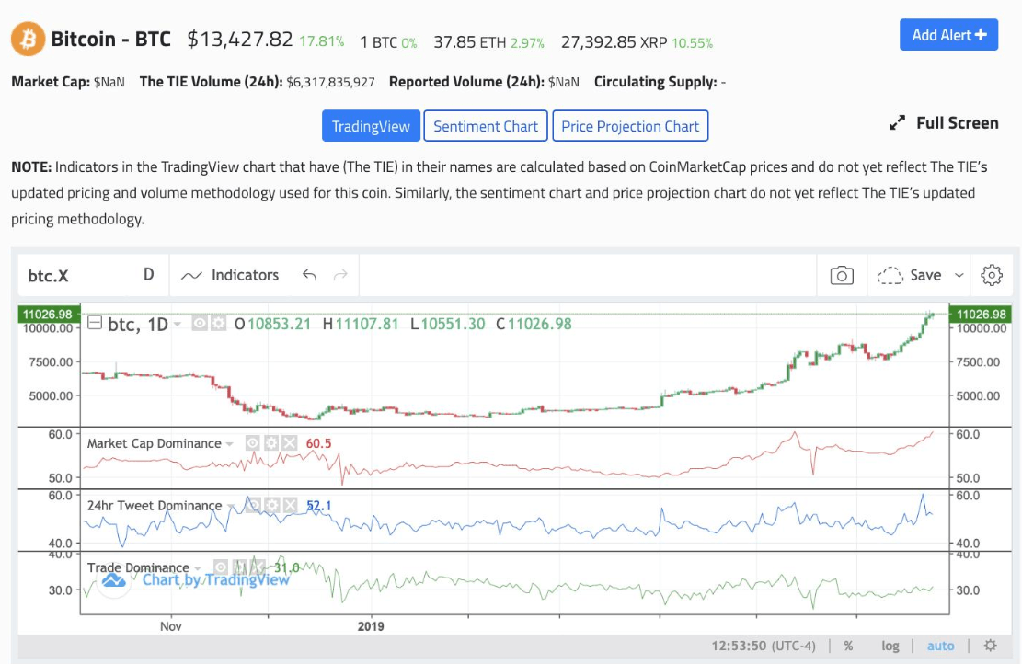The height and width of the screenshot is (664, 1022).
Task: Click the 37.85 ETH value
Action: (469, 42)
